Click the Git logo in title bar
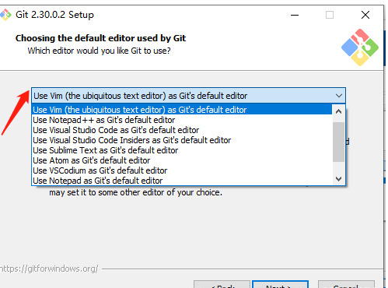This screenshot has height=288, width=388. 5,15
